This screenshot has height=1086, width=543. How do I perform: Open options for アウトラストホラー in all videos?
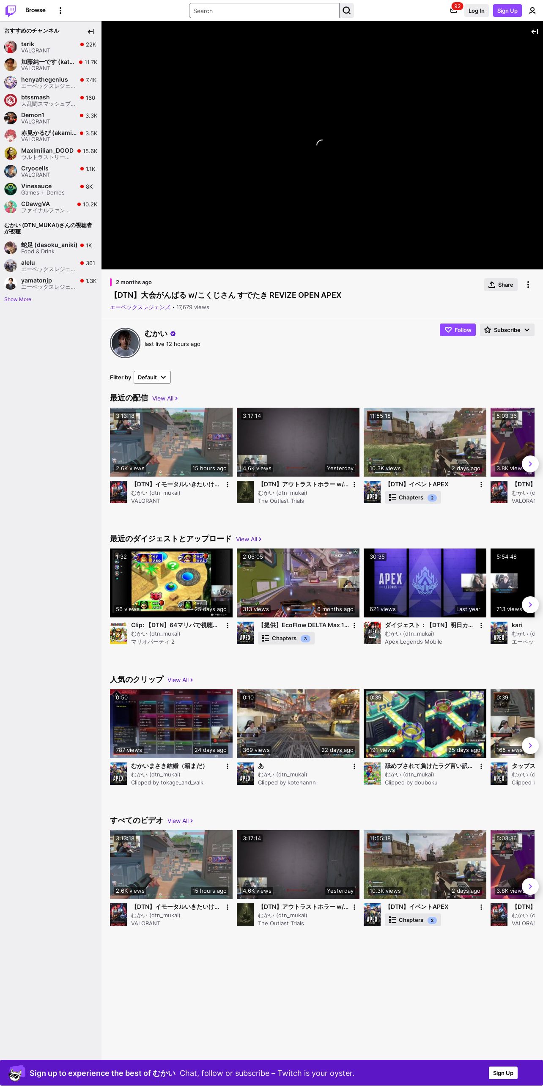[x=354, y=907]
